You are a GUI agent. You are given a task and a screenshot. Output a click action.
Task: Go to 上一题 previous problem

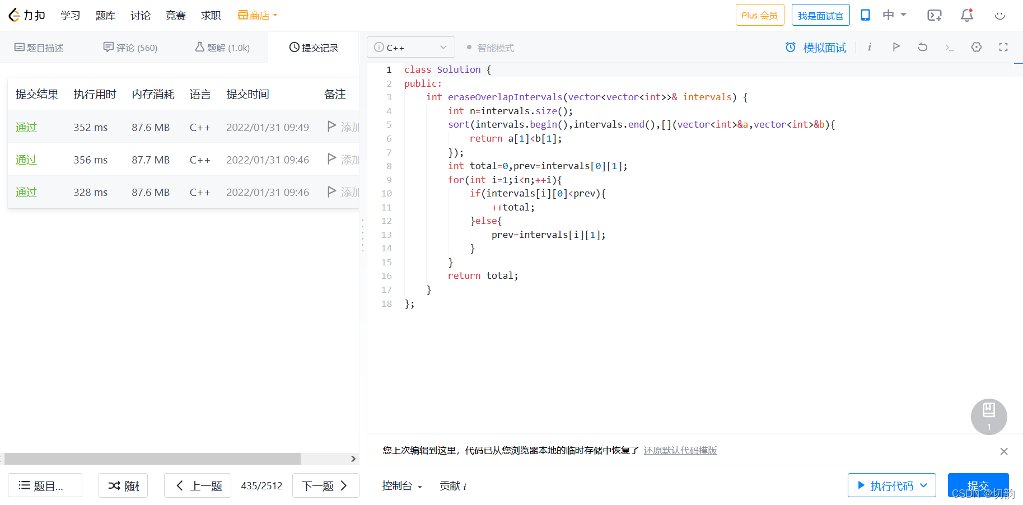(x=198, y=485)
